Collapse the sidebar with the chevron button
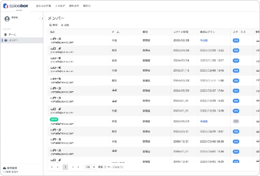This screenshot has height=176, width=260. pyautogui.click(x=43, y=18)
